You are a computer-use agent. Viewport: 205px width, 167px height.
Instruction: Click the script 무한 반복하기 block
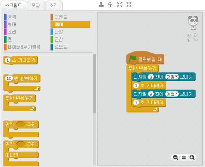click(142, 68)
